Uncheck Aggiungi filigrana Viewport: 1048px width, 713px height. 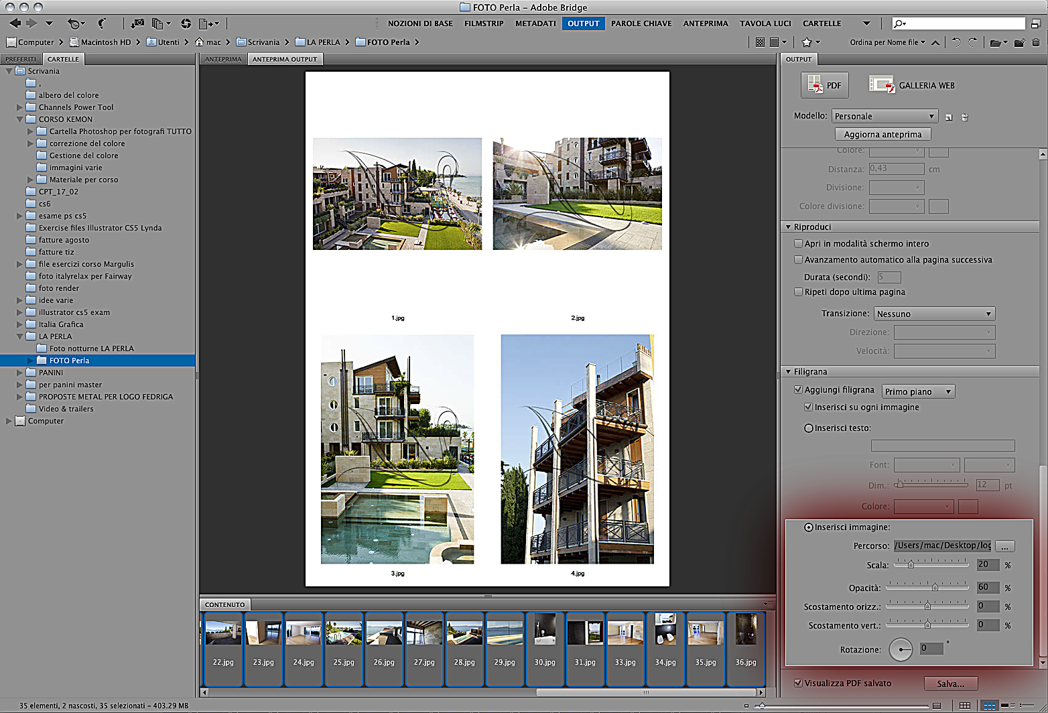point(798,389)
